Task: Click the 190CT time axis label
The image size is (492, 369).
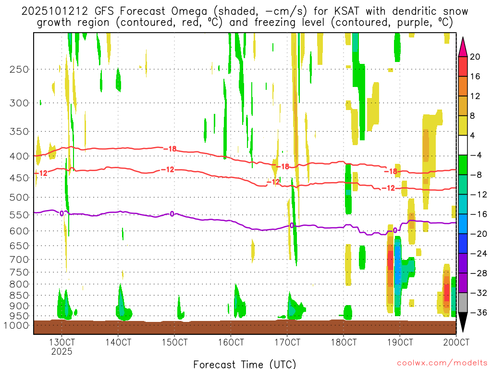Action: coord(400,342)
